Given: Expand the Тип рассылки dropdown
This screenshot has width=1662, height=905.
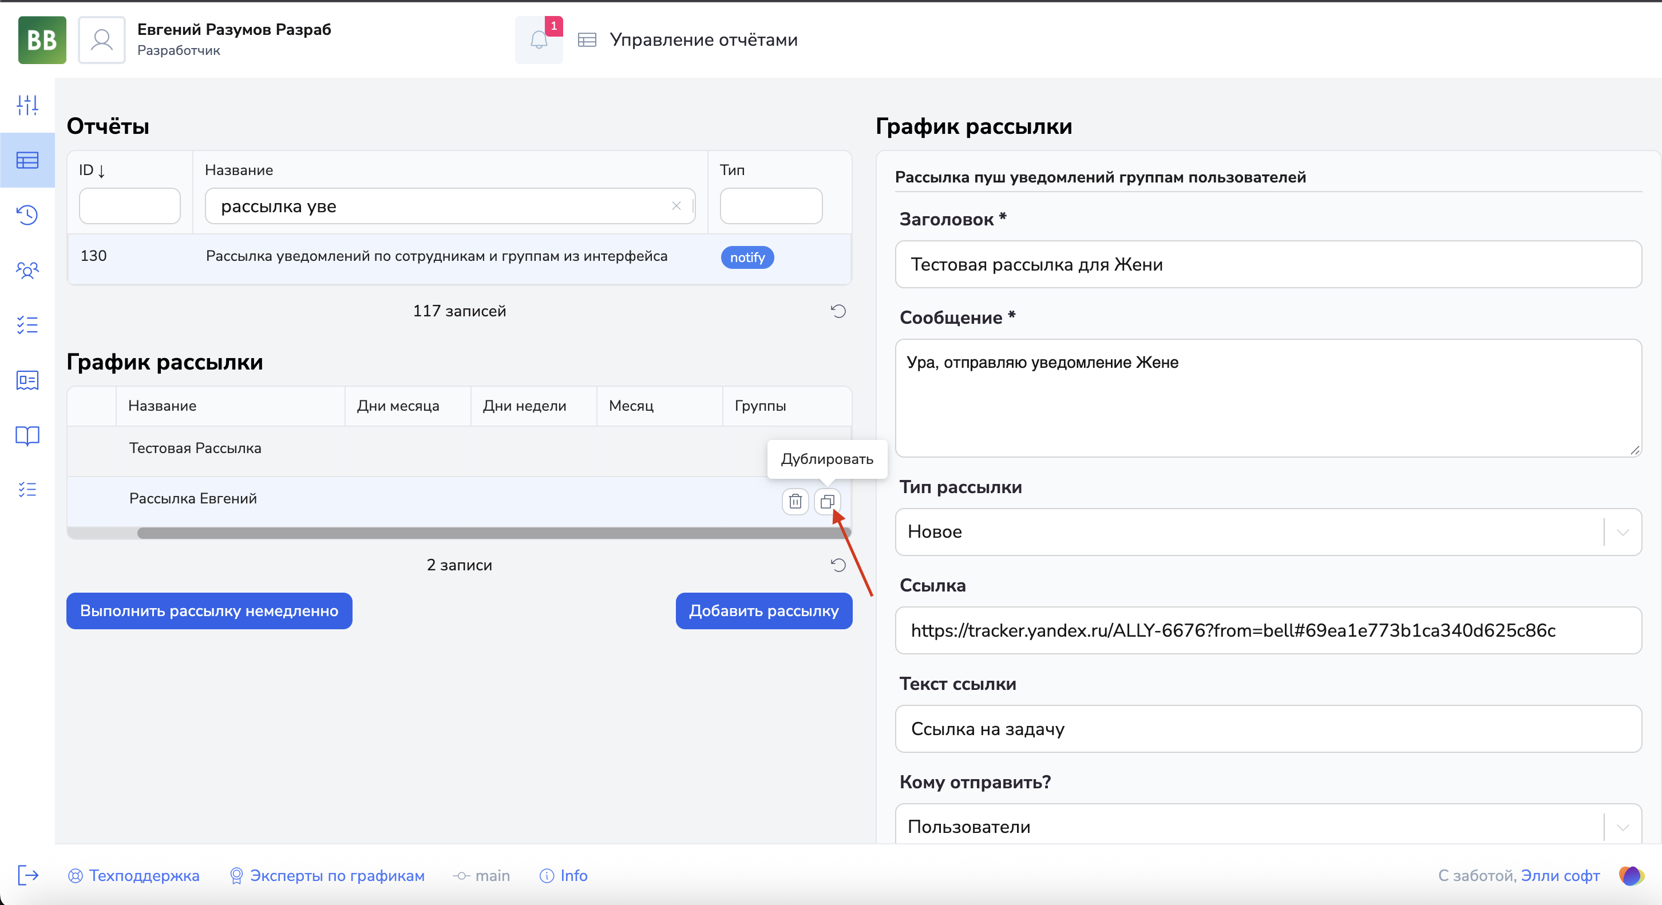Looking at the screenshot, I should click(x=1623, y=532).
